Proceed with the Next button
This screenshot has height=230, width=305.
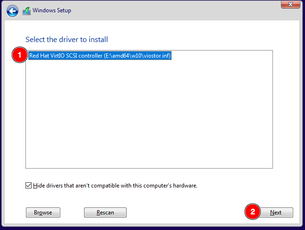276,213
